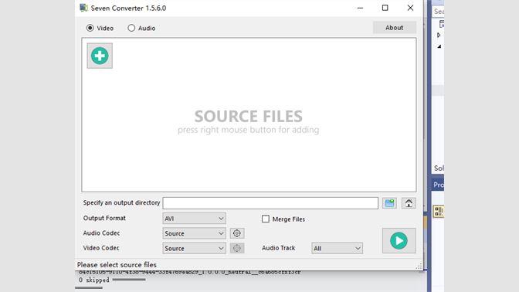Screen dimensions: 519x292
Task: Click the resize grip in status bar corner
Action: tap(419, 267)
